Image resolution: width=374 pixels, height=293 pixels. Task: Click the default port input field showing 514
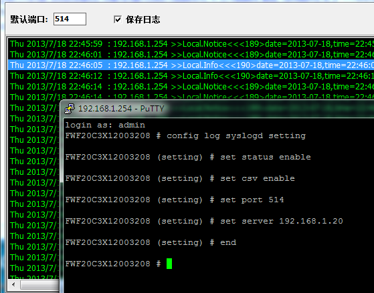pos(70,19)
